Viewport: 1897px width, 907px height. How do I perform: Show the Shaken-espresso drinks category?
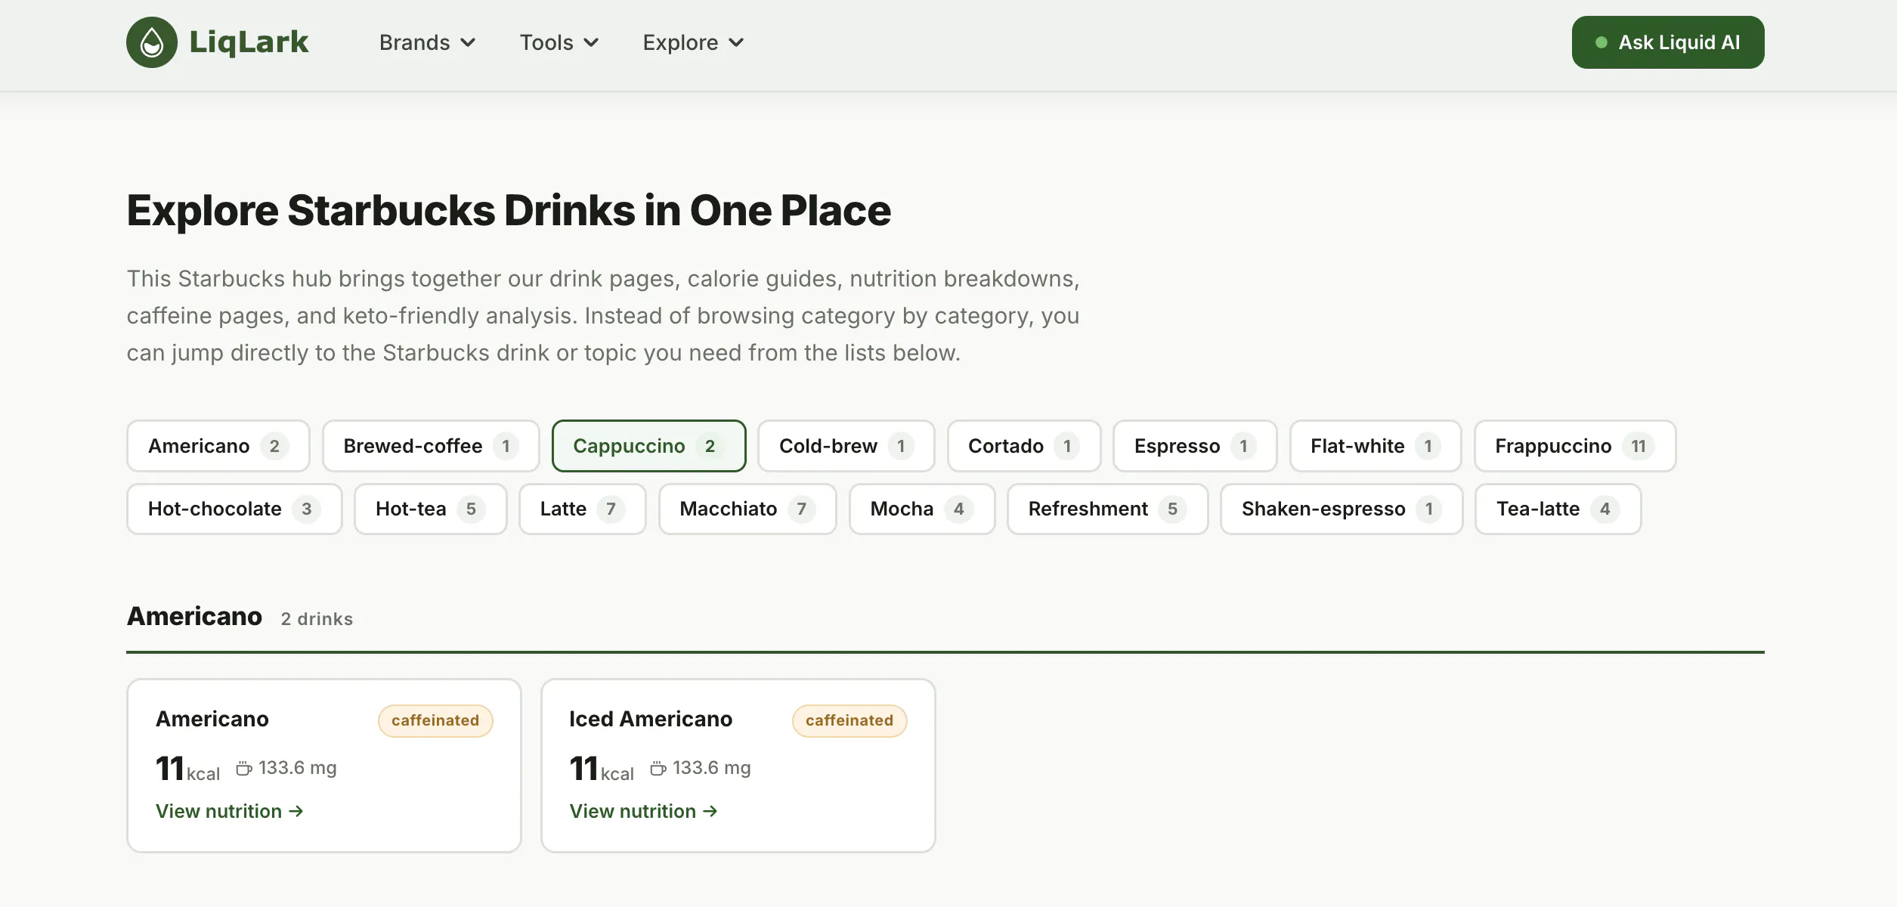tap(1342, 509)
